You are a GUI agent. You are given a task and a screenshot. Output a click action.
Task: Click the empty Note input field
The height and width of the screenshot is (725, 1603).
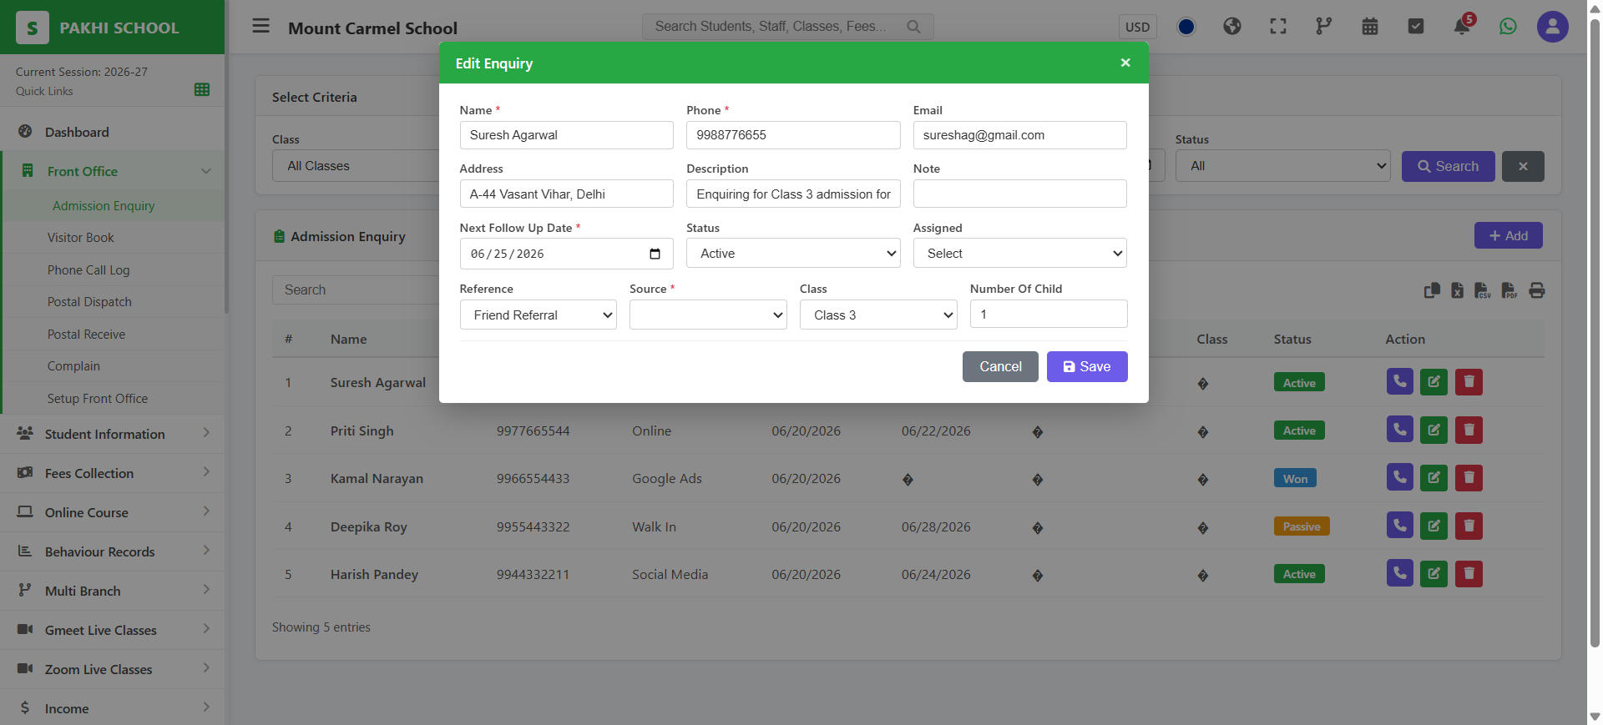[x=1020, y=194]
